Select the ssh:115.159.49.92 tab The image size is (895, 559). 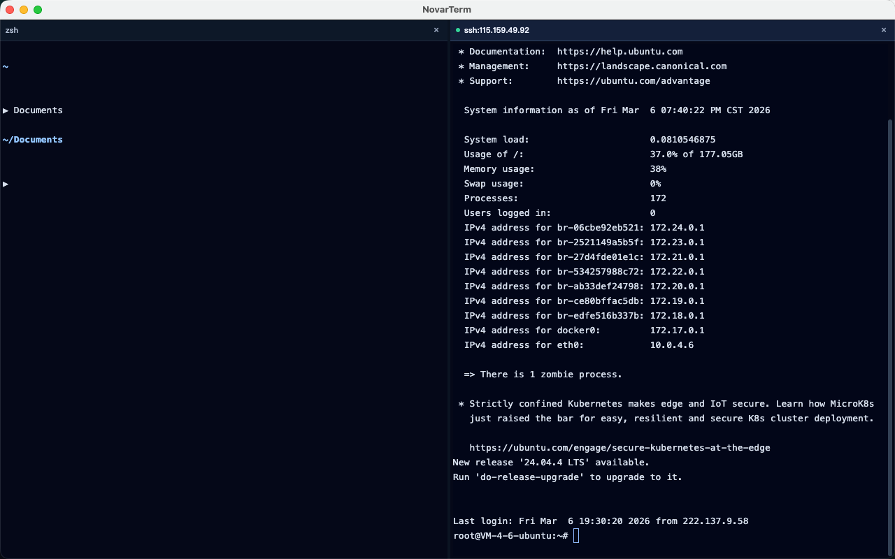[498, 30]
